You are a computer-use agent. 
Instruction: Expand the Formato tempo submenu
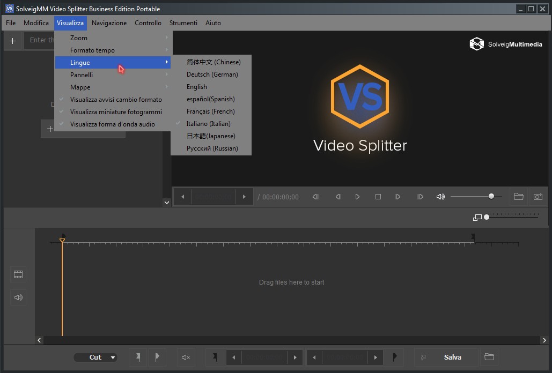pos(113,50)
